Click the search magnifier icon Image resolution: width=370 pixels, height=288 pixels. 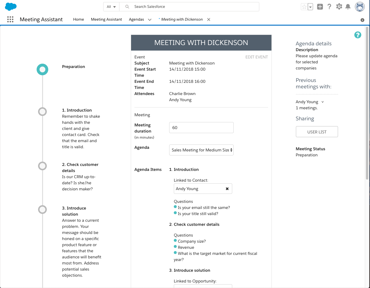127,7
